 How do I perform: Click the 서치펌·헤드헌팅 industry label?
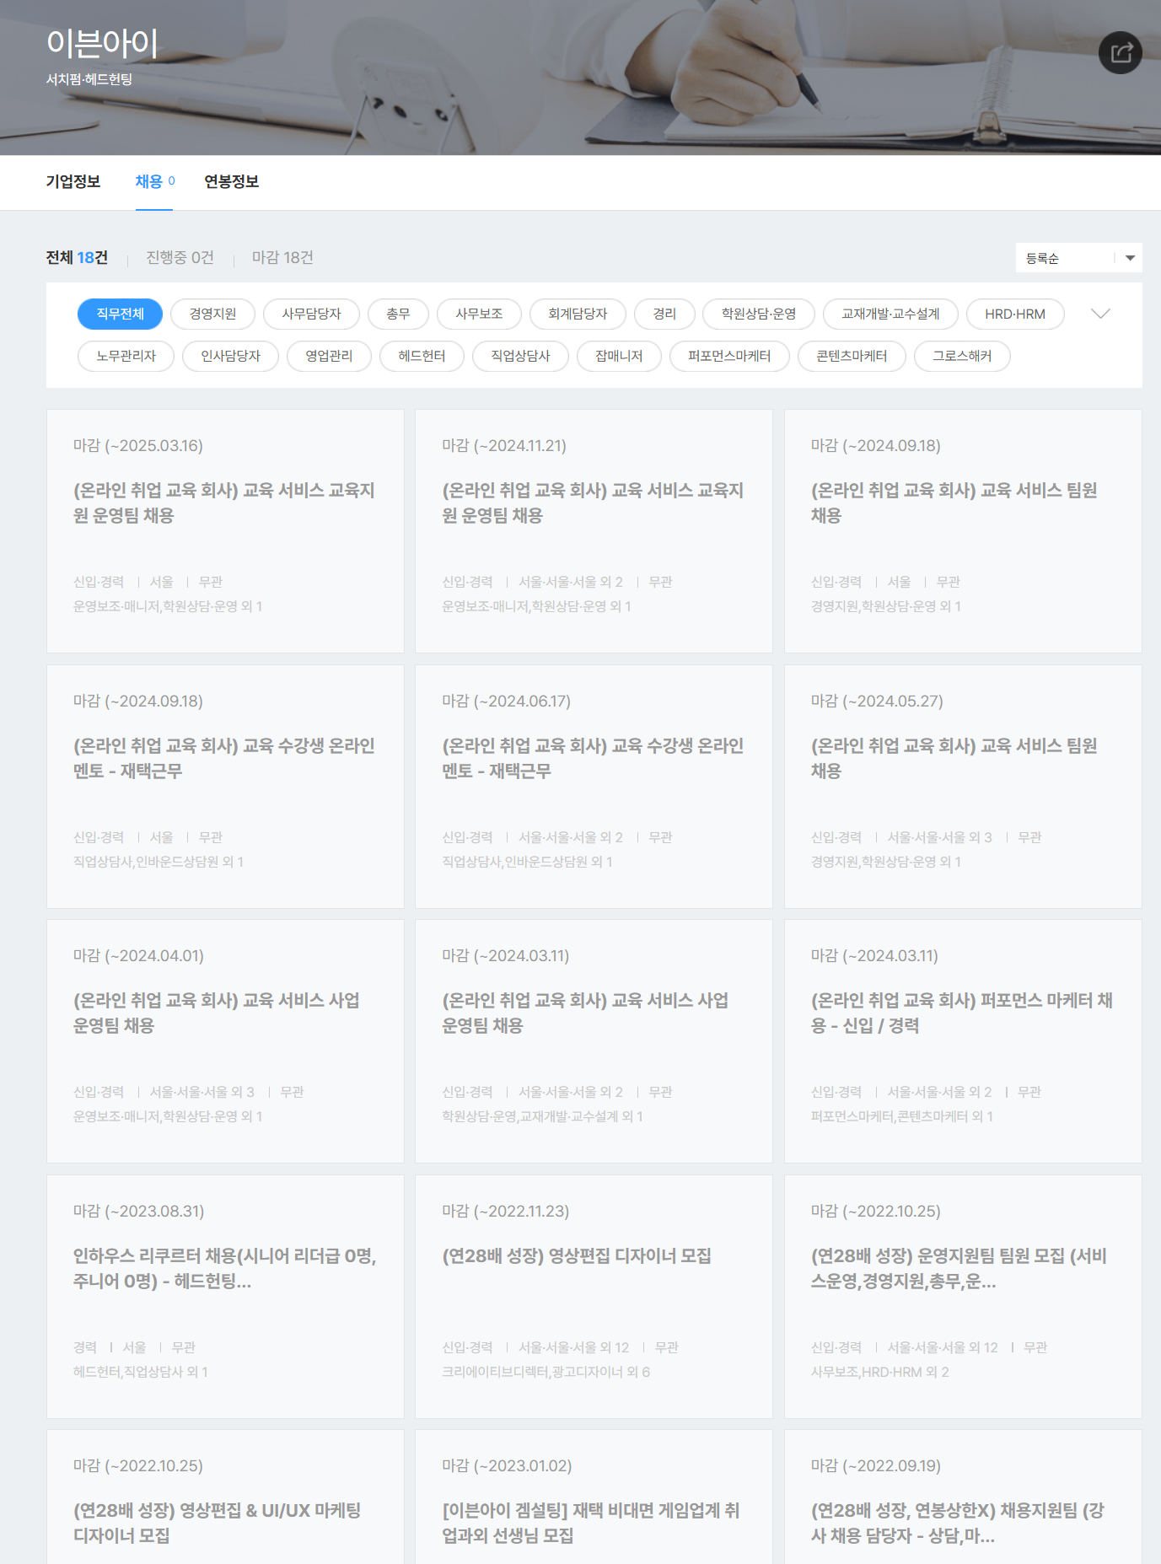89,79
